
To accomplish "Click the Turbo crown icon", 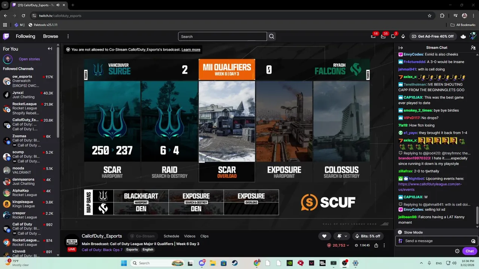I will coord(463,36).
